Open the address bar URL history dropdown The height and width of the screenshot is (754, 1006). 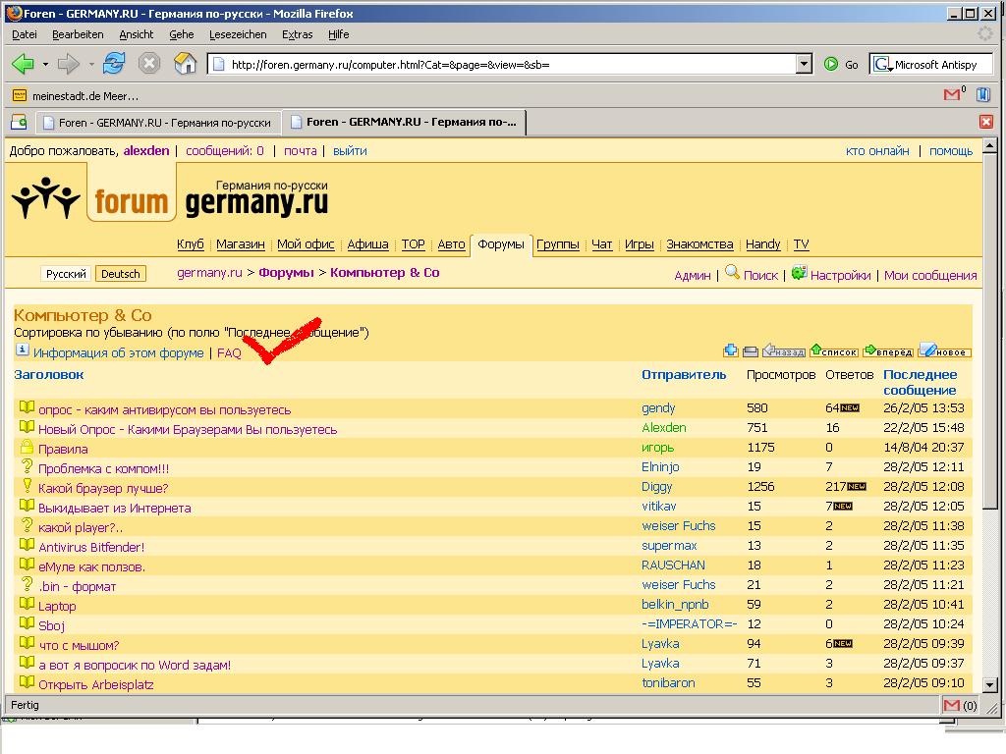[x=804, y=65]
